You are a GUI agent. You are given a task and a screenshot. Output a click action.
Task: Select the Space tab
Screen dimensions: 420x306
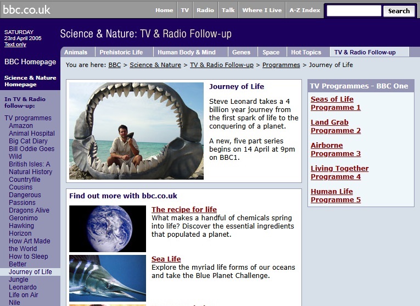click(x=271, y=52)
